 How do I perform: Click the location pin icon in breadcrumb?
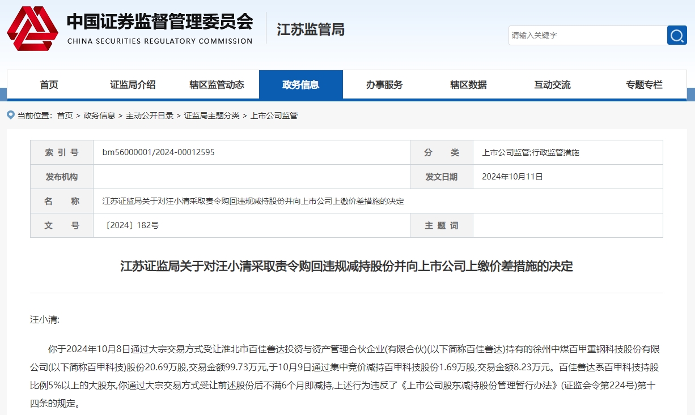(x=11, y=115)
